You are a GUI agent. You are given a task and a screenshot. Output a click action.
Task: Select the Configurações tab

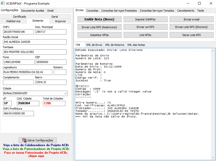tap(10, 10)
